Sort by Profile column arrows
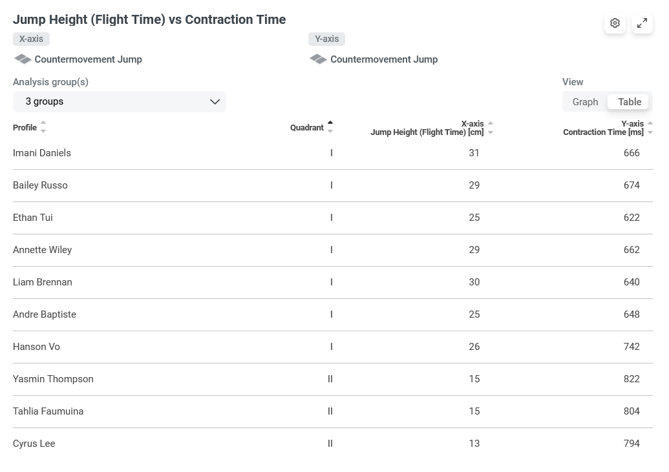The width and height of the screenshot is (669, 472). (43, 127)
